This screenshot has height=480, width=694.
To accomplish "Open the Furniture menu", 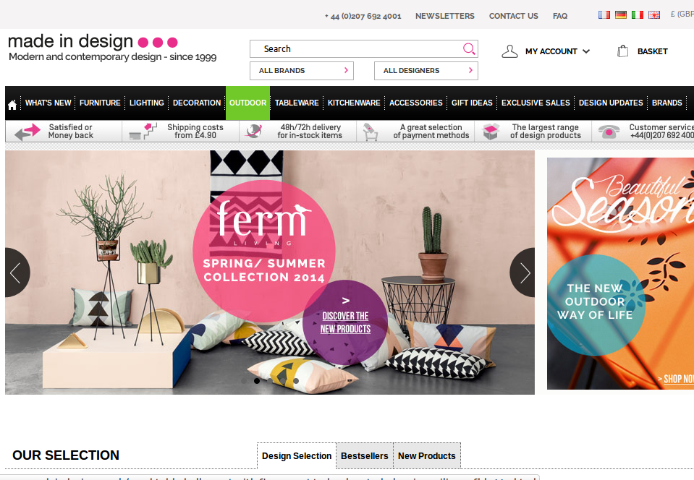I will (x=100, y=103).
